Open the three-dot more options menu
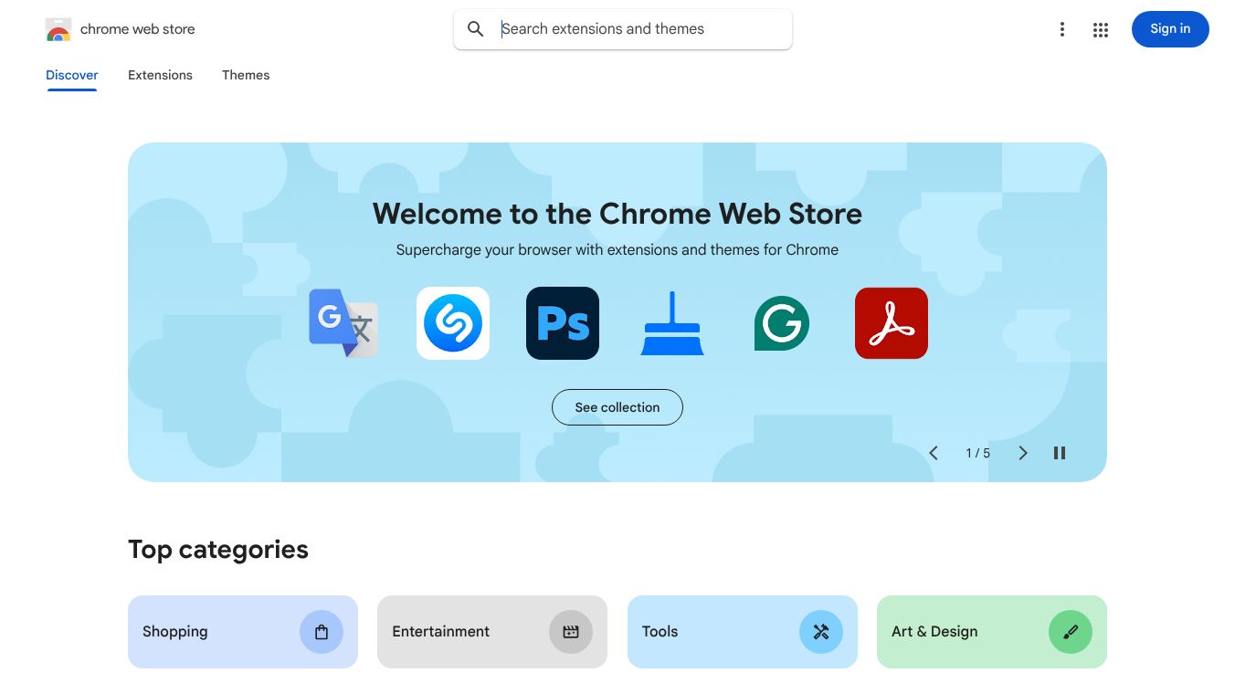This screenshot has height=694, width=1235. coord(1062,30)
